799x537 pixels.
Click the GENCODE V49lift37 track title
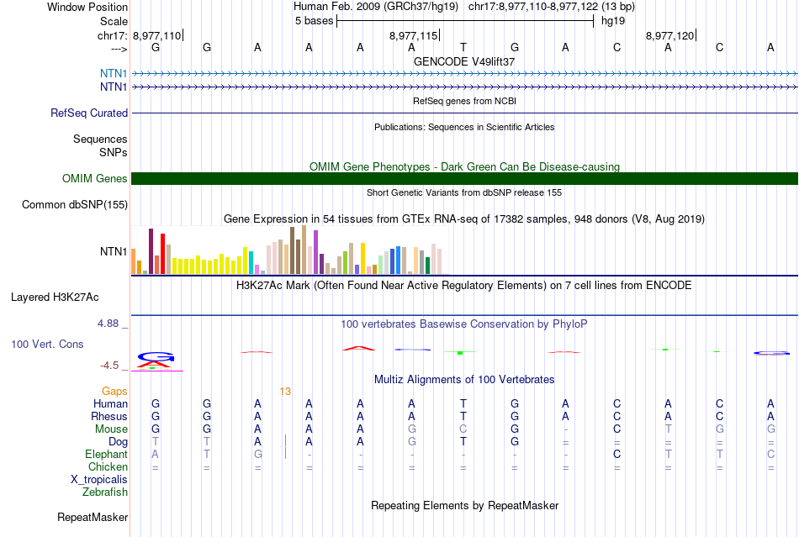pos(464,61)
